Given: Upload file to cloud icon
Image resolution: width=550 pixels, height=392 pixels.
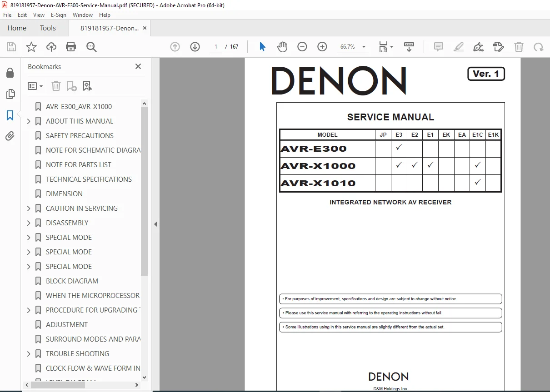Looking at the screenshot, I should pos(51,47).
